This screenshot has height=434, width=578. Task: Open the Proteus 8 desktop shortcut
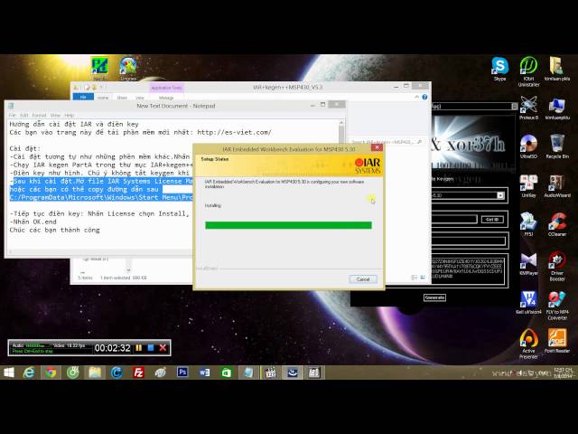(528, 108)
